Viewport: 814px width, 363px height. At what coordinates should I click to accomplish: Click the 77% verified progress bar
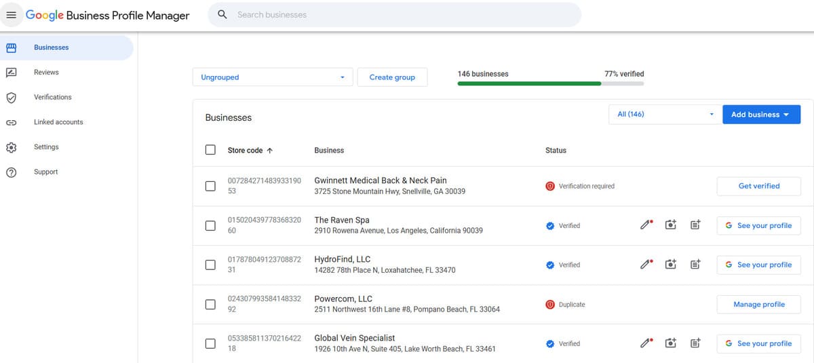(x=551, y=83)
